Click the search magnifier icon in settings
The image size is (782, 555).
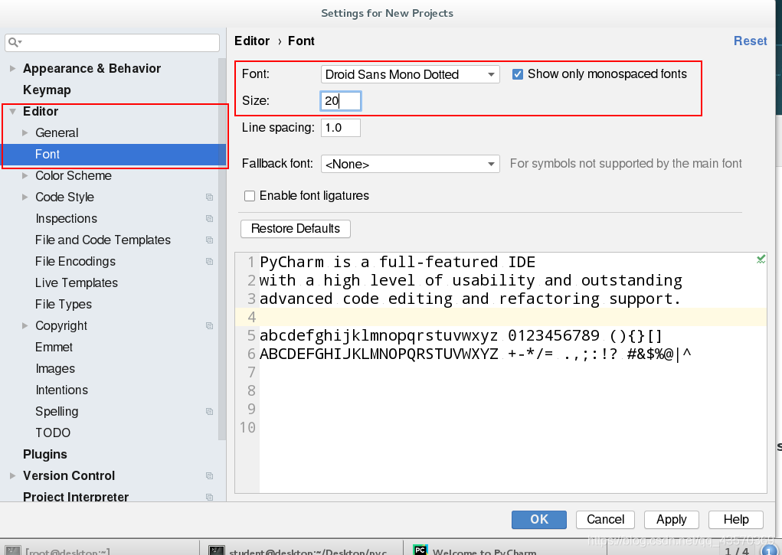tap(15, 42)
